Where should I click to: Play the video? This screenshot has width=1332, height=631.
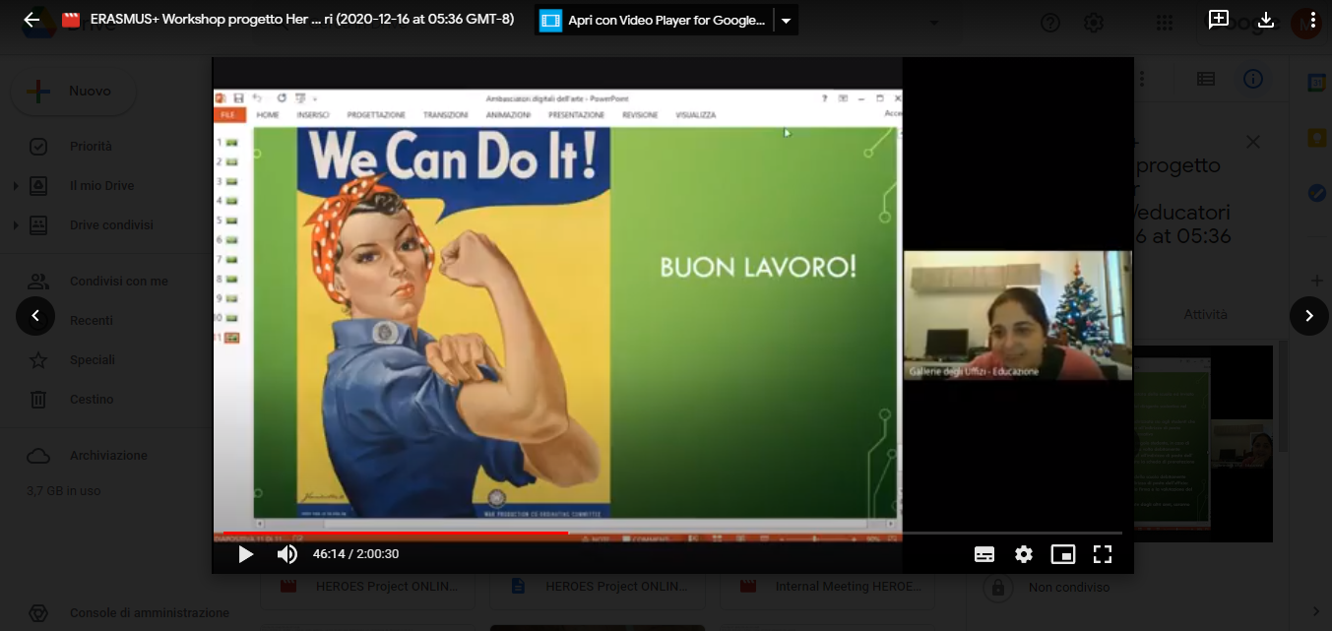point(245,554)
